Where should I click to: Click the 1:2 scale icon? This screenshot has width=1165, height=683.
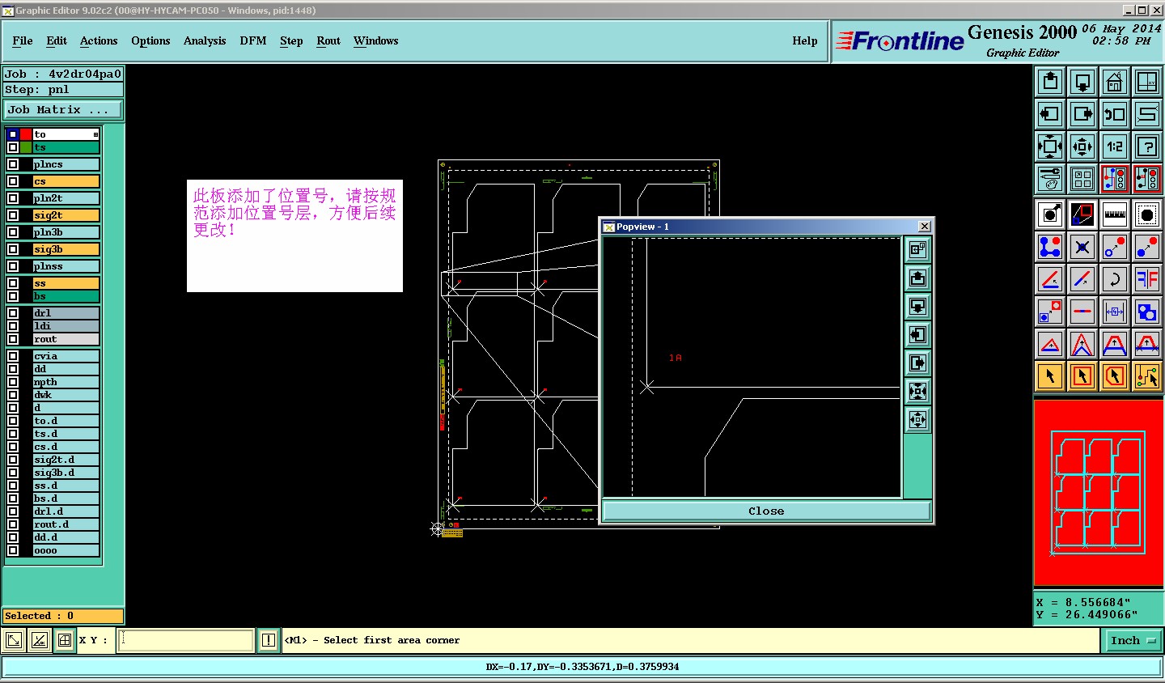point(1115,146)
